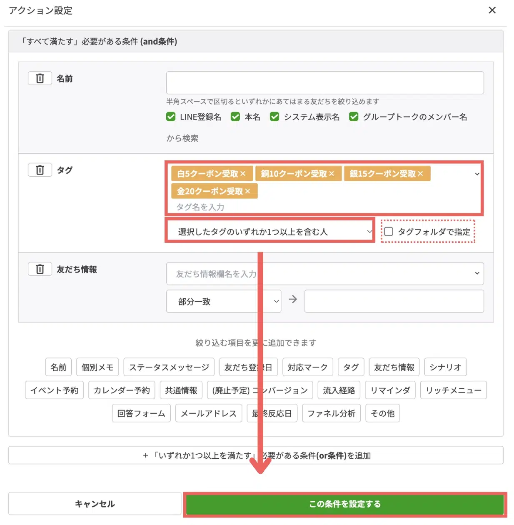Viewport: 514px width, 525px height.
Task: Enable the タグフォルダで指定 checkbox
Action: click(x=389, y=232)
